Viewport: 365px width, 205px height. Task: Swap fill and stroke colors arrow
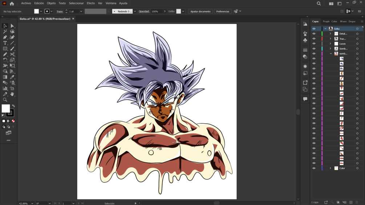13,106
